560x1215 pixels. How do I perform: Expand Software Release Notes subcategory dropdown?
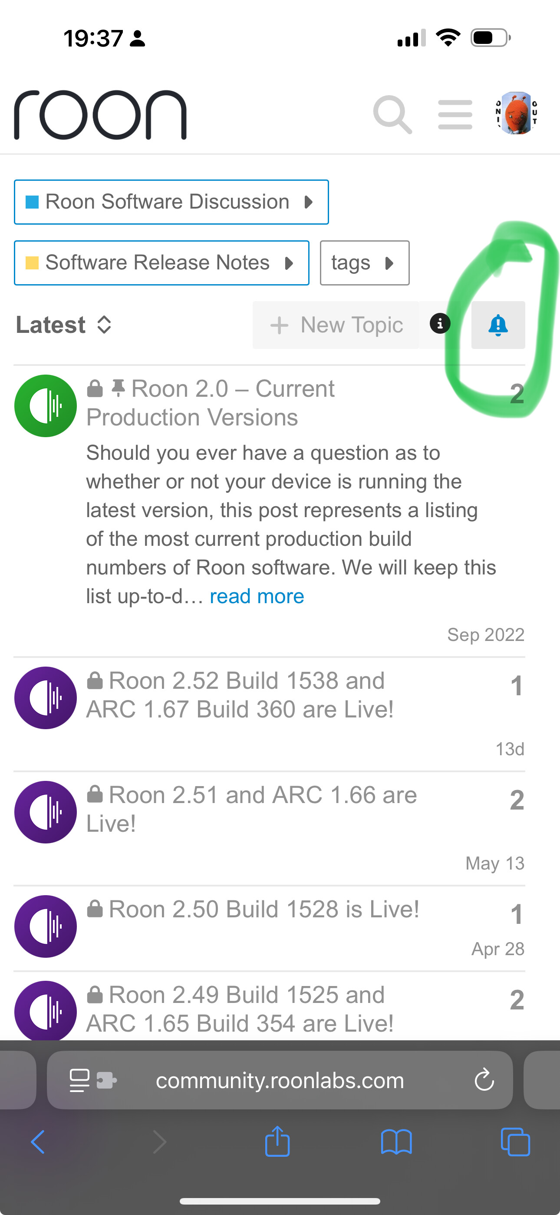(161, 263)
